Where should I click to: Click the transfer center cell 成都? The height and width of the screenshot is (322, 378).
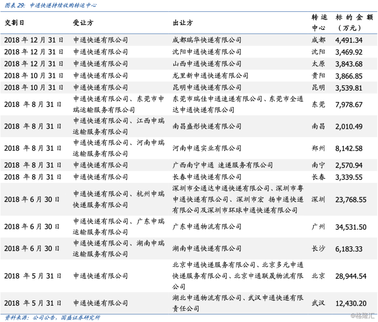pos(318,40)
